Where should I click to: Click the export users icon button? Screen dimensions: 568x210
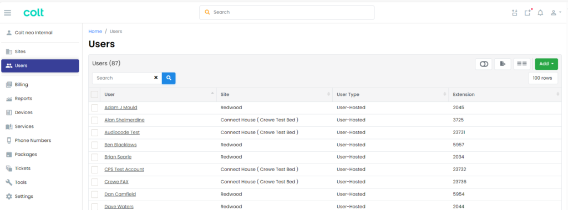[503, 64]
